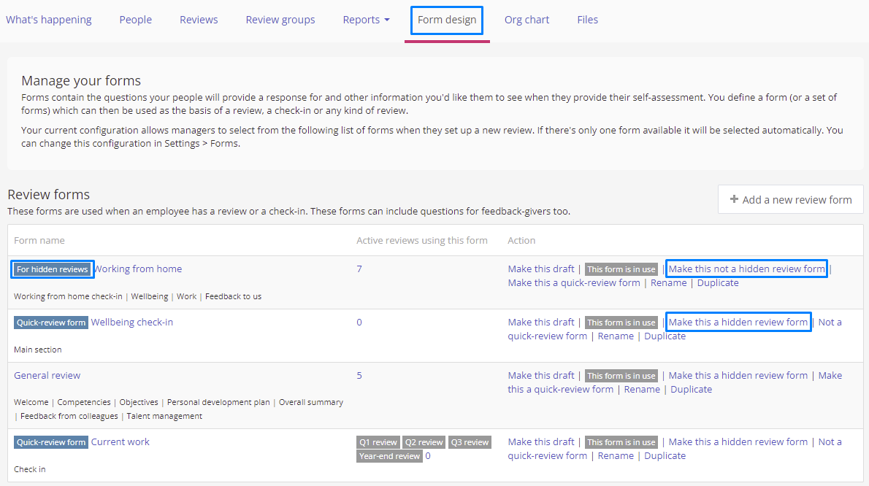
Task: Switch to the Files tab
Action: pyautogui.click(x=587, y=20)
